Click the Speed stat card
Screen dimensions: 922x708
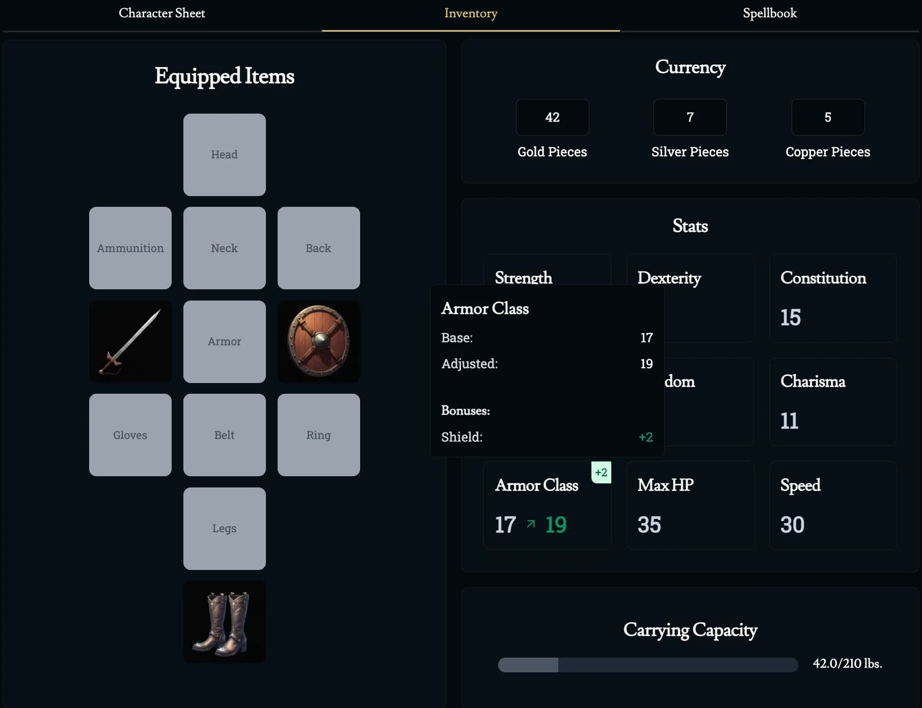tap(833, 505)
